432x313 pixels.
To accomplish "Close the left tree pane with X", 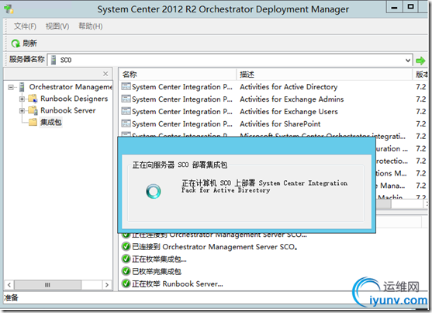I will (x=105, y=74).
